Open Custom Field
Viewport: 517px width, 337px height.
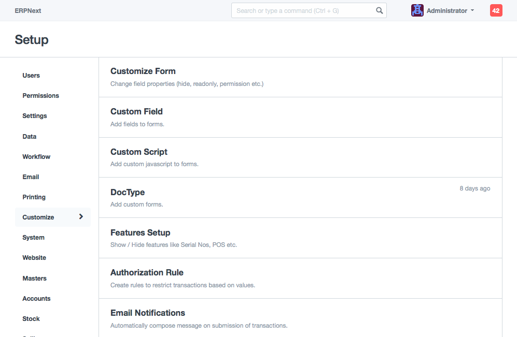136,112
